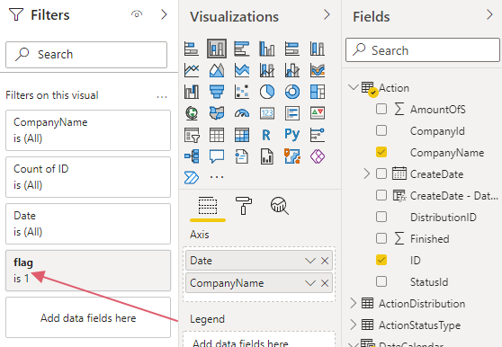
Task: Tick the CreateDate - Dat... field checkbox
Action: point(381,195)
